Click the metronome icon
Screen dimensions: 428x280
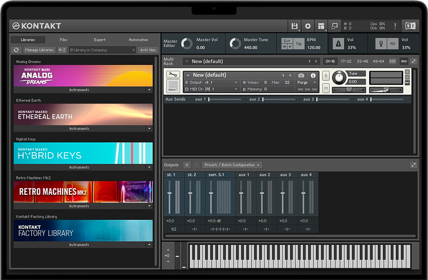338,44
